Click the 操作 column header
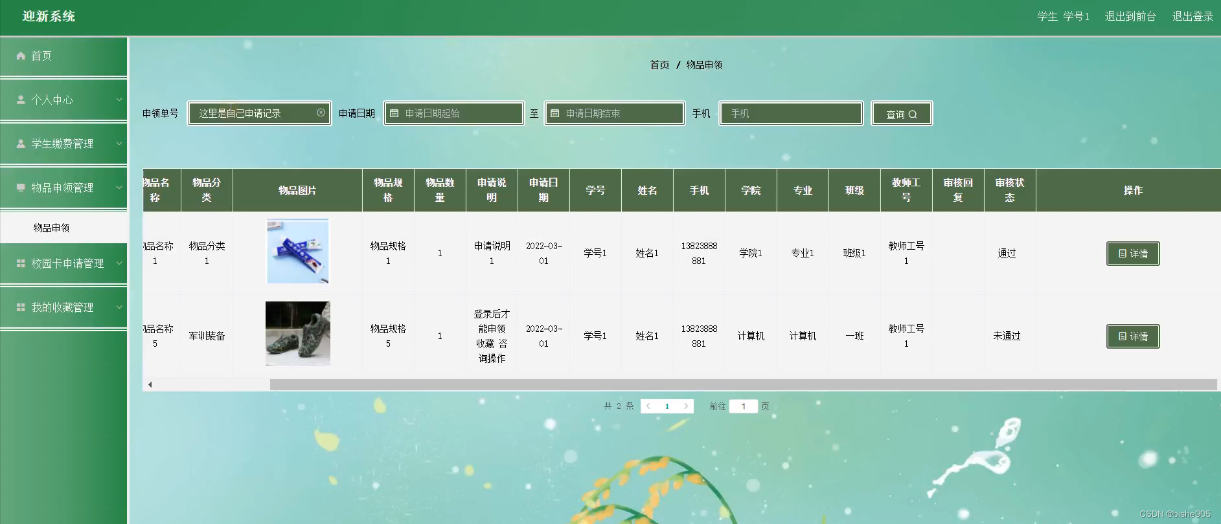Viewport: 1221px width, 524px height. 1133,190
